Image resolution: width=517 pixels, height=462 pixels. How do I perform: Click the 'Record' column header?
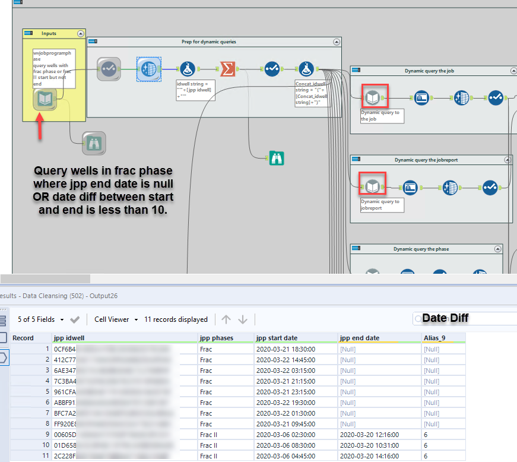pyautogui.click(x=31, y=338)
